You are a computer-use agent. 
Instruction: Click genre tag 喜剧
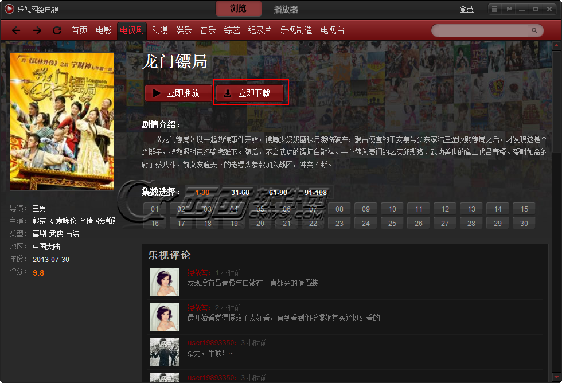[x=40, y=233]
